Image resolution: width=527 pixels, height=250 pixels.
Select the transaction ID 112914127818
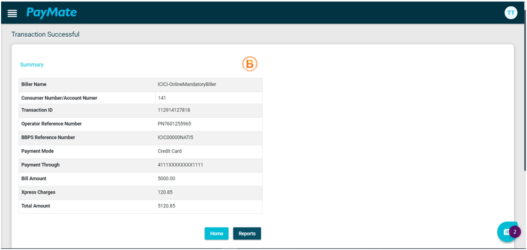point(174,110)
